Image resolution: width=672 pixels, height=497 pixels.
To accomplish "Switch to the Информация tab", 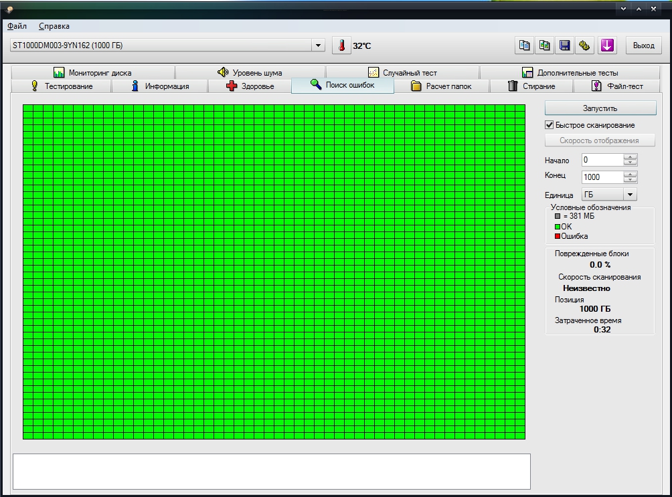I will point(160,86).
